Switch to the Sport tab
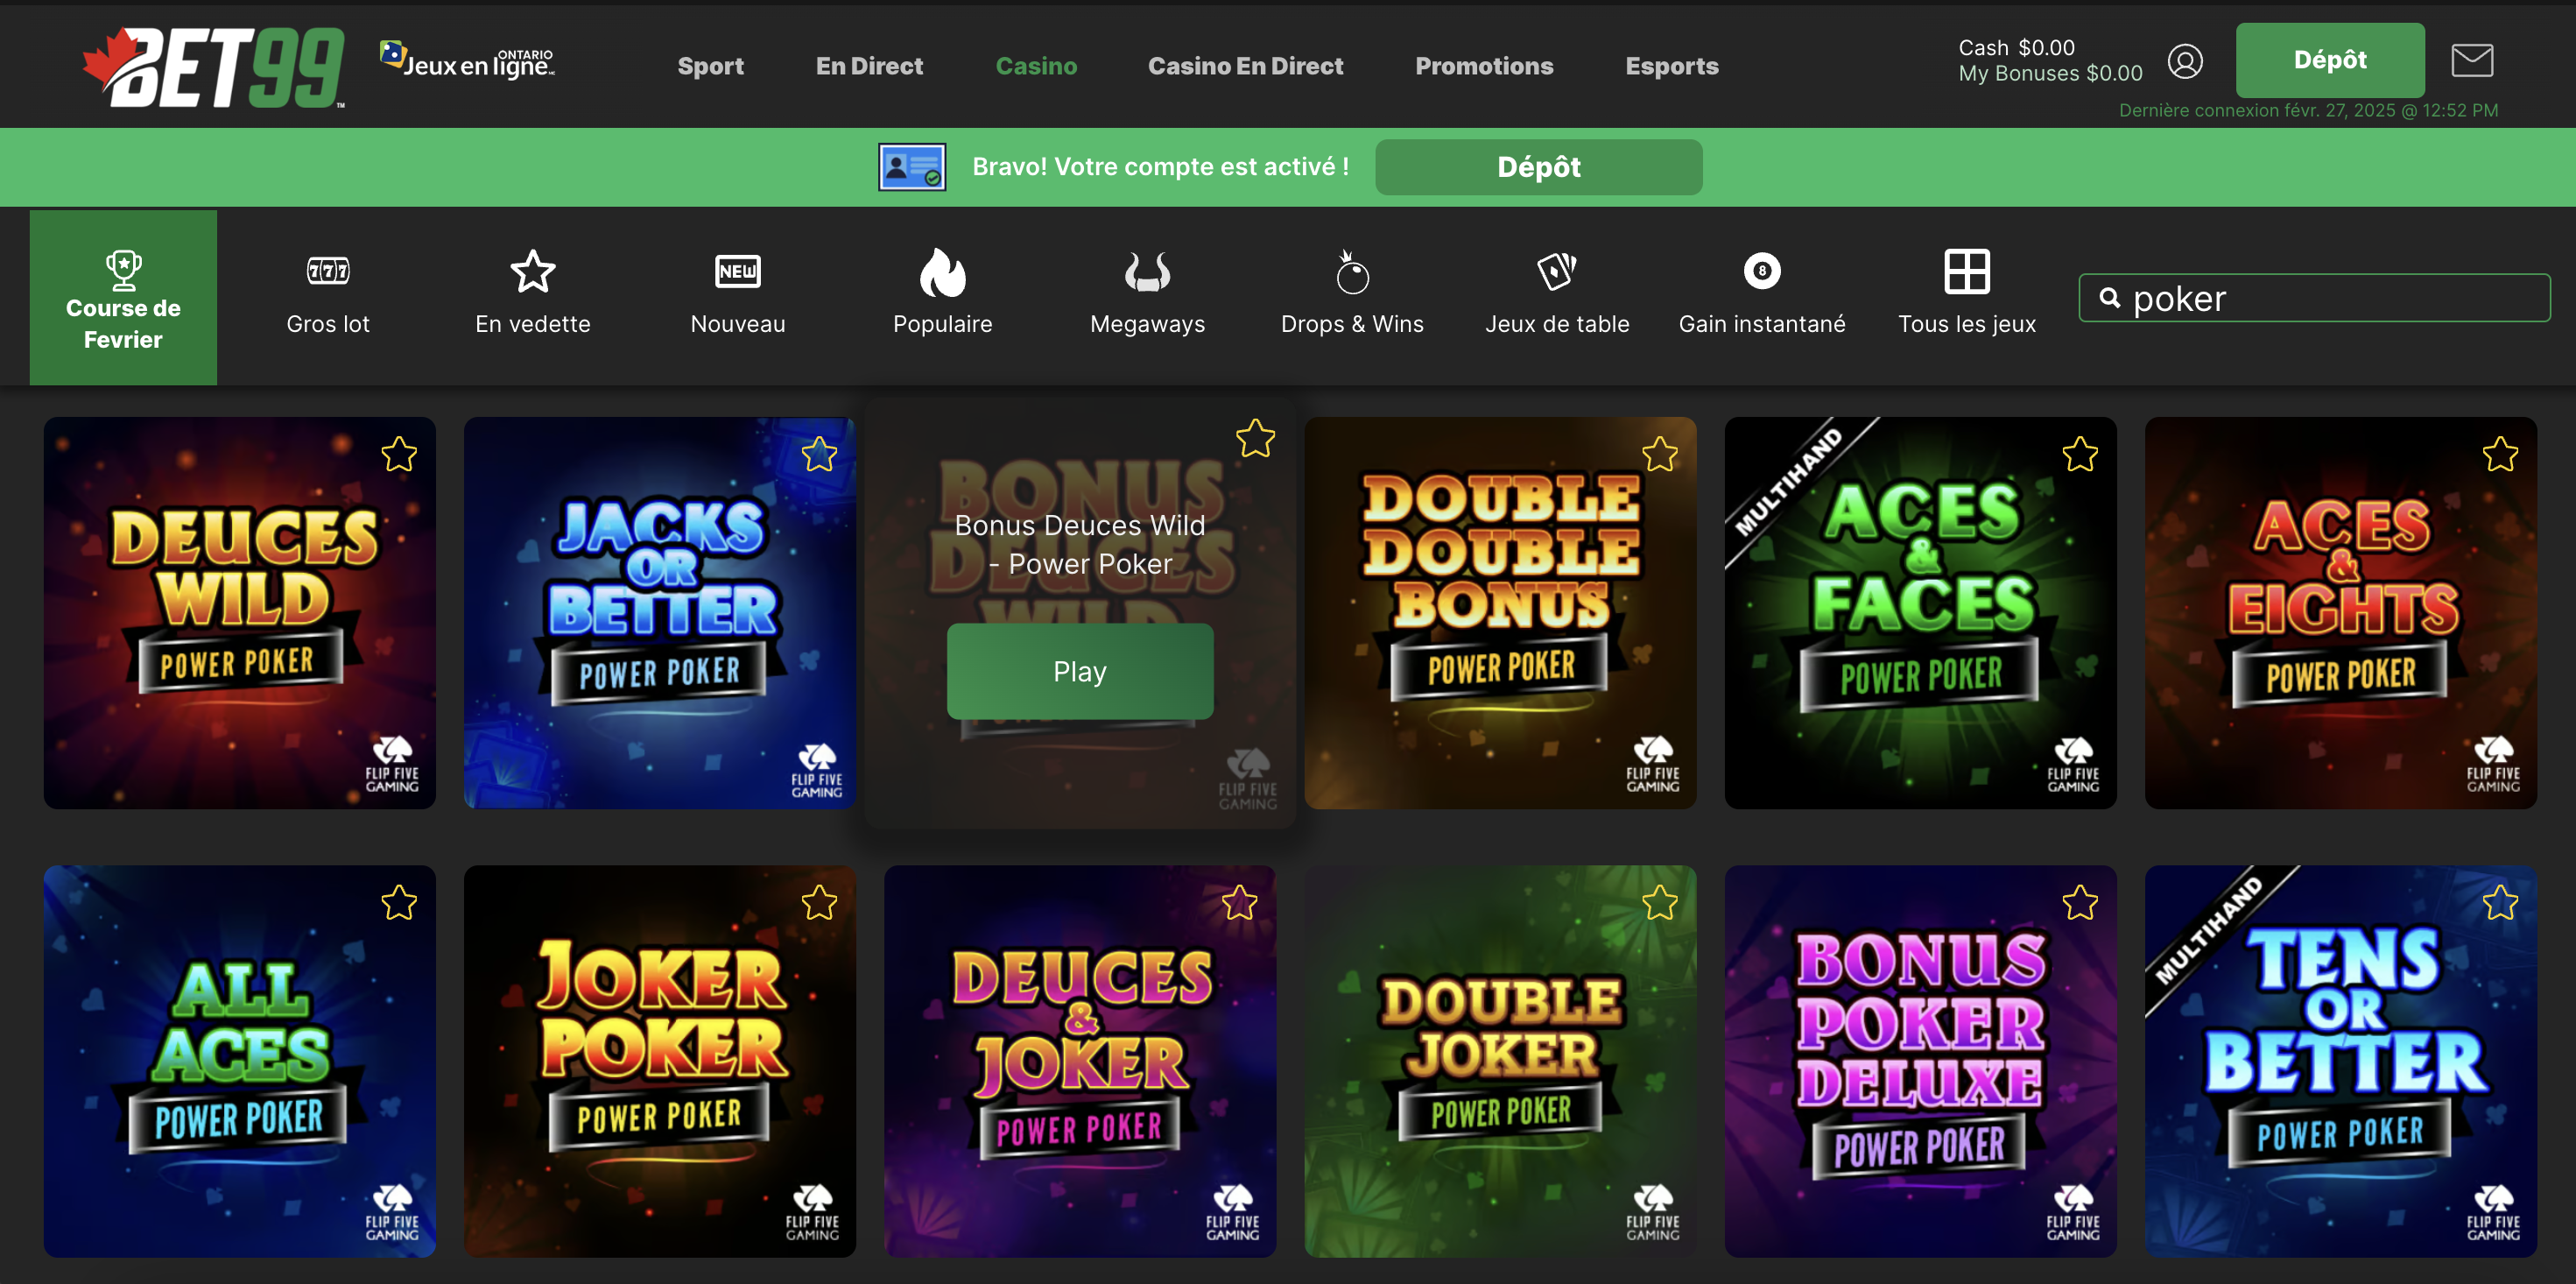2576x1284 pixels. 710,66
